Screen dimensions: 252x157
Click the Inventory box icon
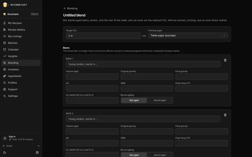tap(5, 69)
